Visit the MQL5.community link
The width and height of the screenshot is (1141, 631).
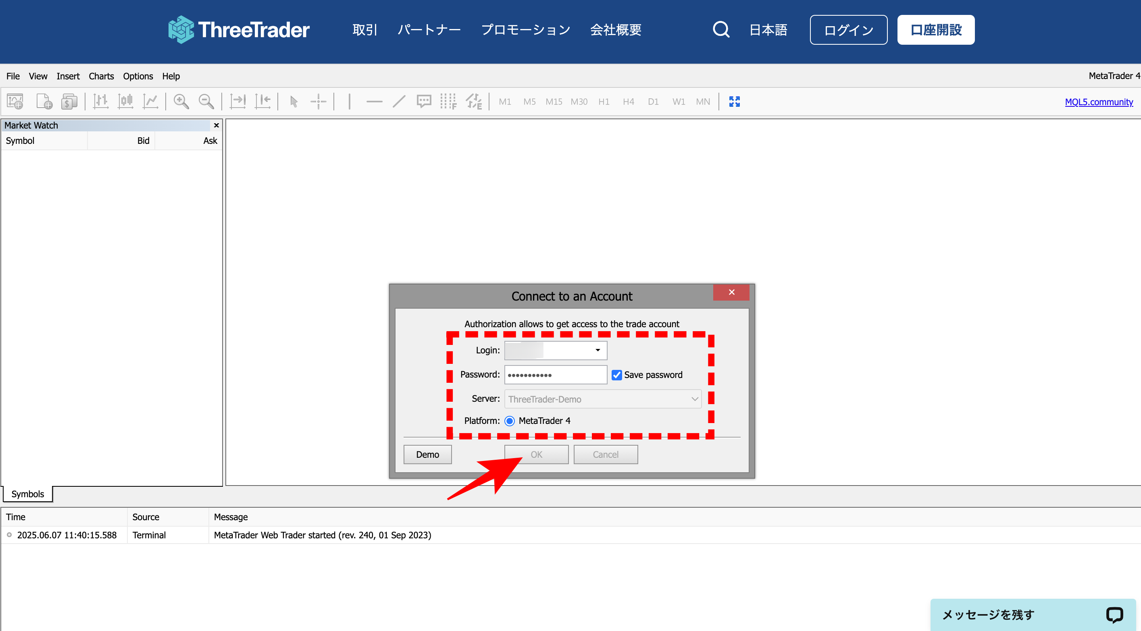pyautogui.click(x=1099, y=102)
